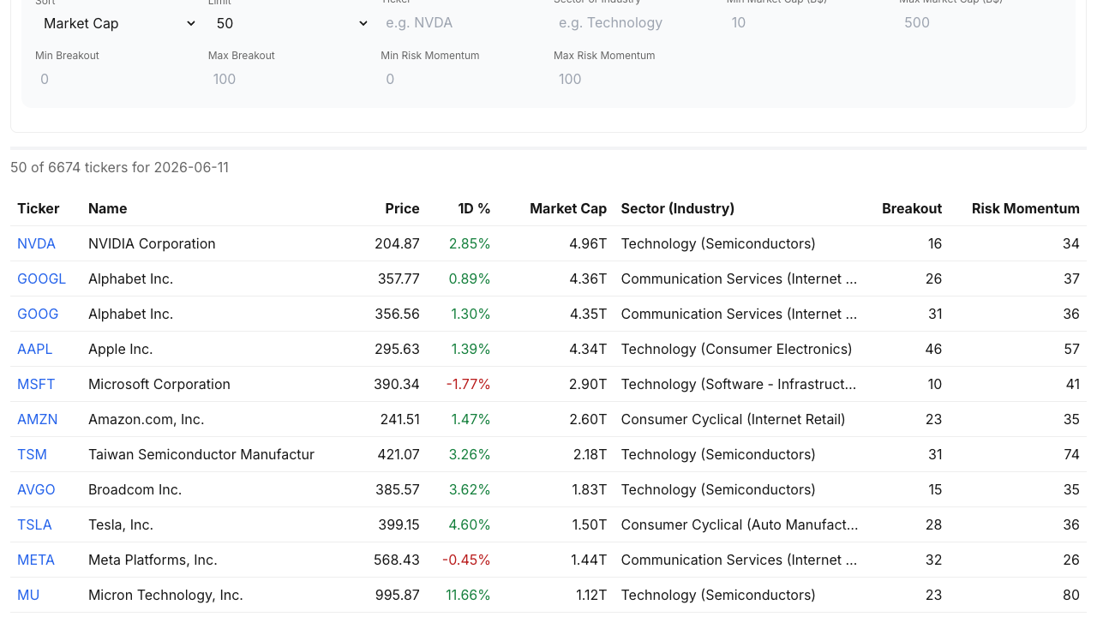Open the Limit dropdown showing 50
Screen dimensions: 1097x617
[x=291, y=23]
